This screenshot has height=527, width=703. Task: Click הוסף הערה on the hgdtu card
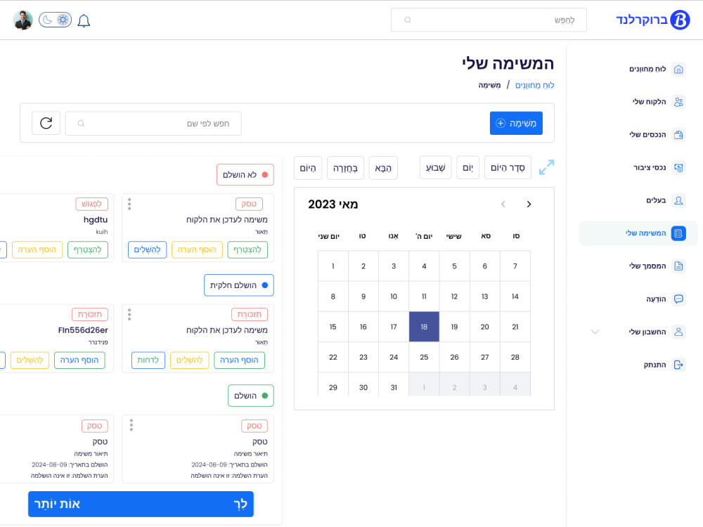coord(37,249)
